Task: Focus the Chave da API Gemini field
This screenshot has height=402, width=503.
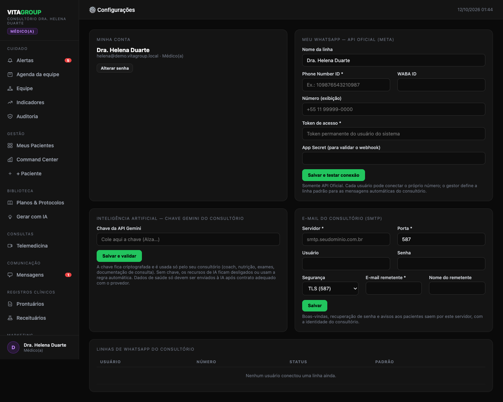Action: coord(188,239)
